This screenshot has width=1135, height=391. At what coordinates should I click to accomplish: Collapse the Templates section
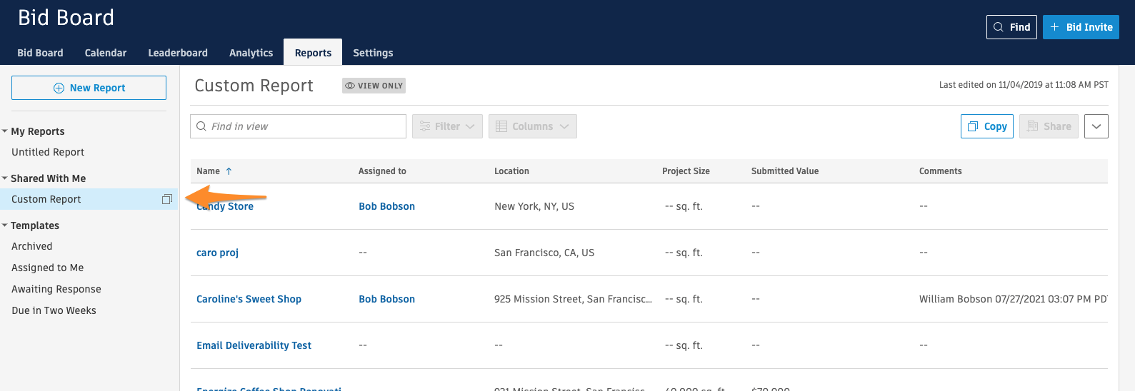coord(5,225)
